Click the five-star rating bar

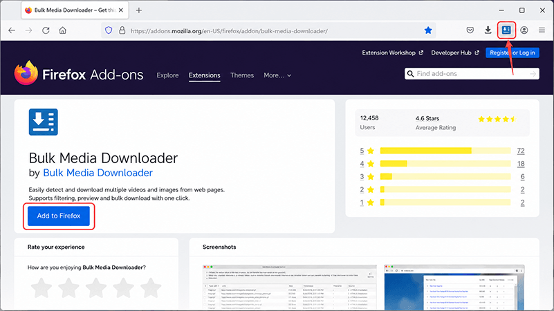click(x=445, y=151)
